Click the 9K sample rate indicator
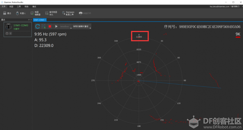The image size is (243, 130). (238, 35)
